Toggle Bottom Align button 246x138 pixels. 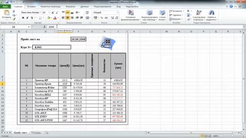(72, 13)
